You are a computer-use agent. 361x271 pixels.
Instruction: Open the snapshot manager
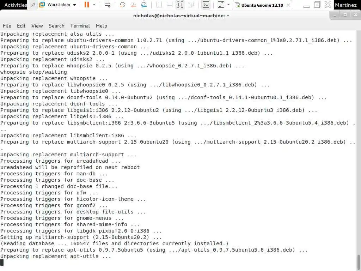(144, 5)
